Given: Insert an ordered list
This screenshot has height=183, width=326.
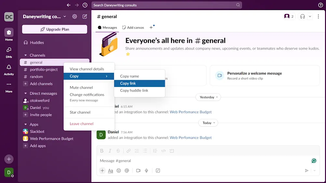Looking at the screenshot, I should click(137, 151).
